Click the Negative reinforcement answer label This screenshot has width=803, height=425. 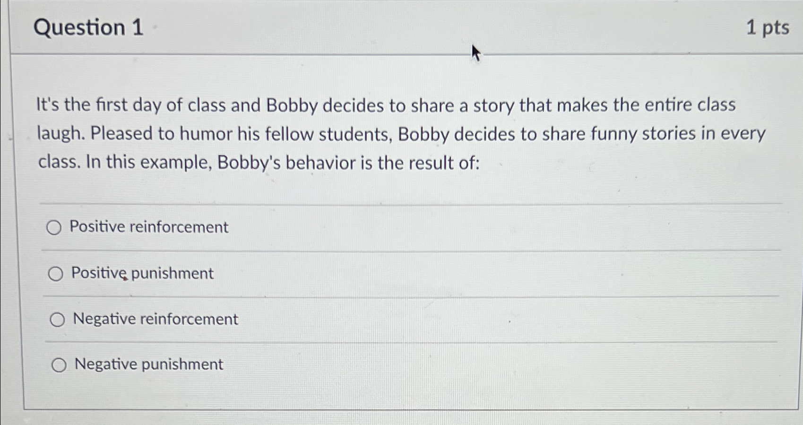155,319
